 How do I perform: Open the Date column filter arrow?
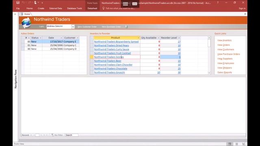pos(61,38)
